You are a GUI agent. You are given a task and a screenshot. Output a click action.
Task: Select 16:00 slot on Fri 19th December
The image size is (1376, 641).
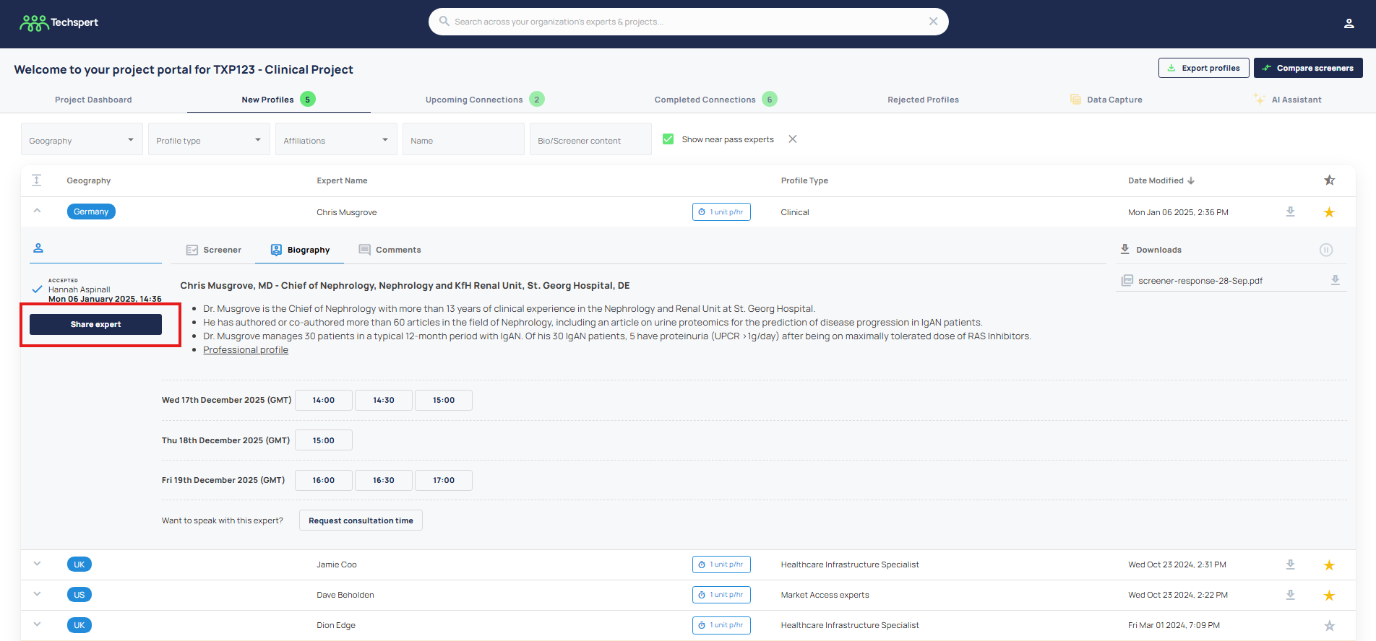[324, 480]
